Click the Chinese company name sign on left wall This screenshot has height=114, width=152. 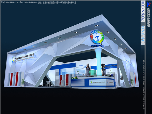coord(25,57)
